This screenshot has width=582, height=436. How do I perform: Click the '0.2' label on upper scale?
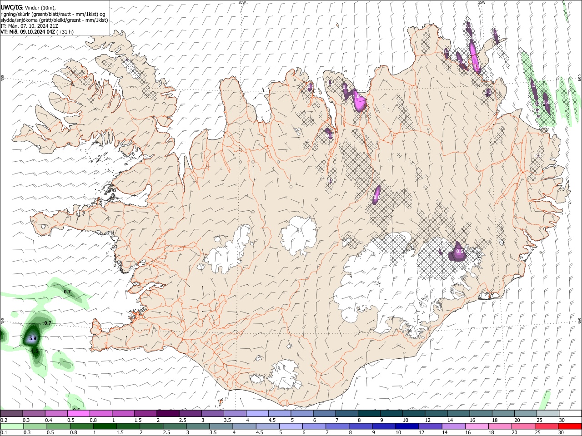4,420
